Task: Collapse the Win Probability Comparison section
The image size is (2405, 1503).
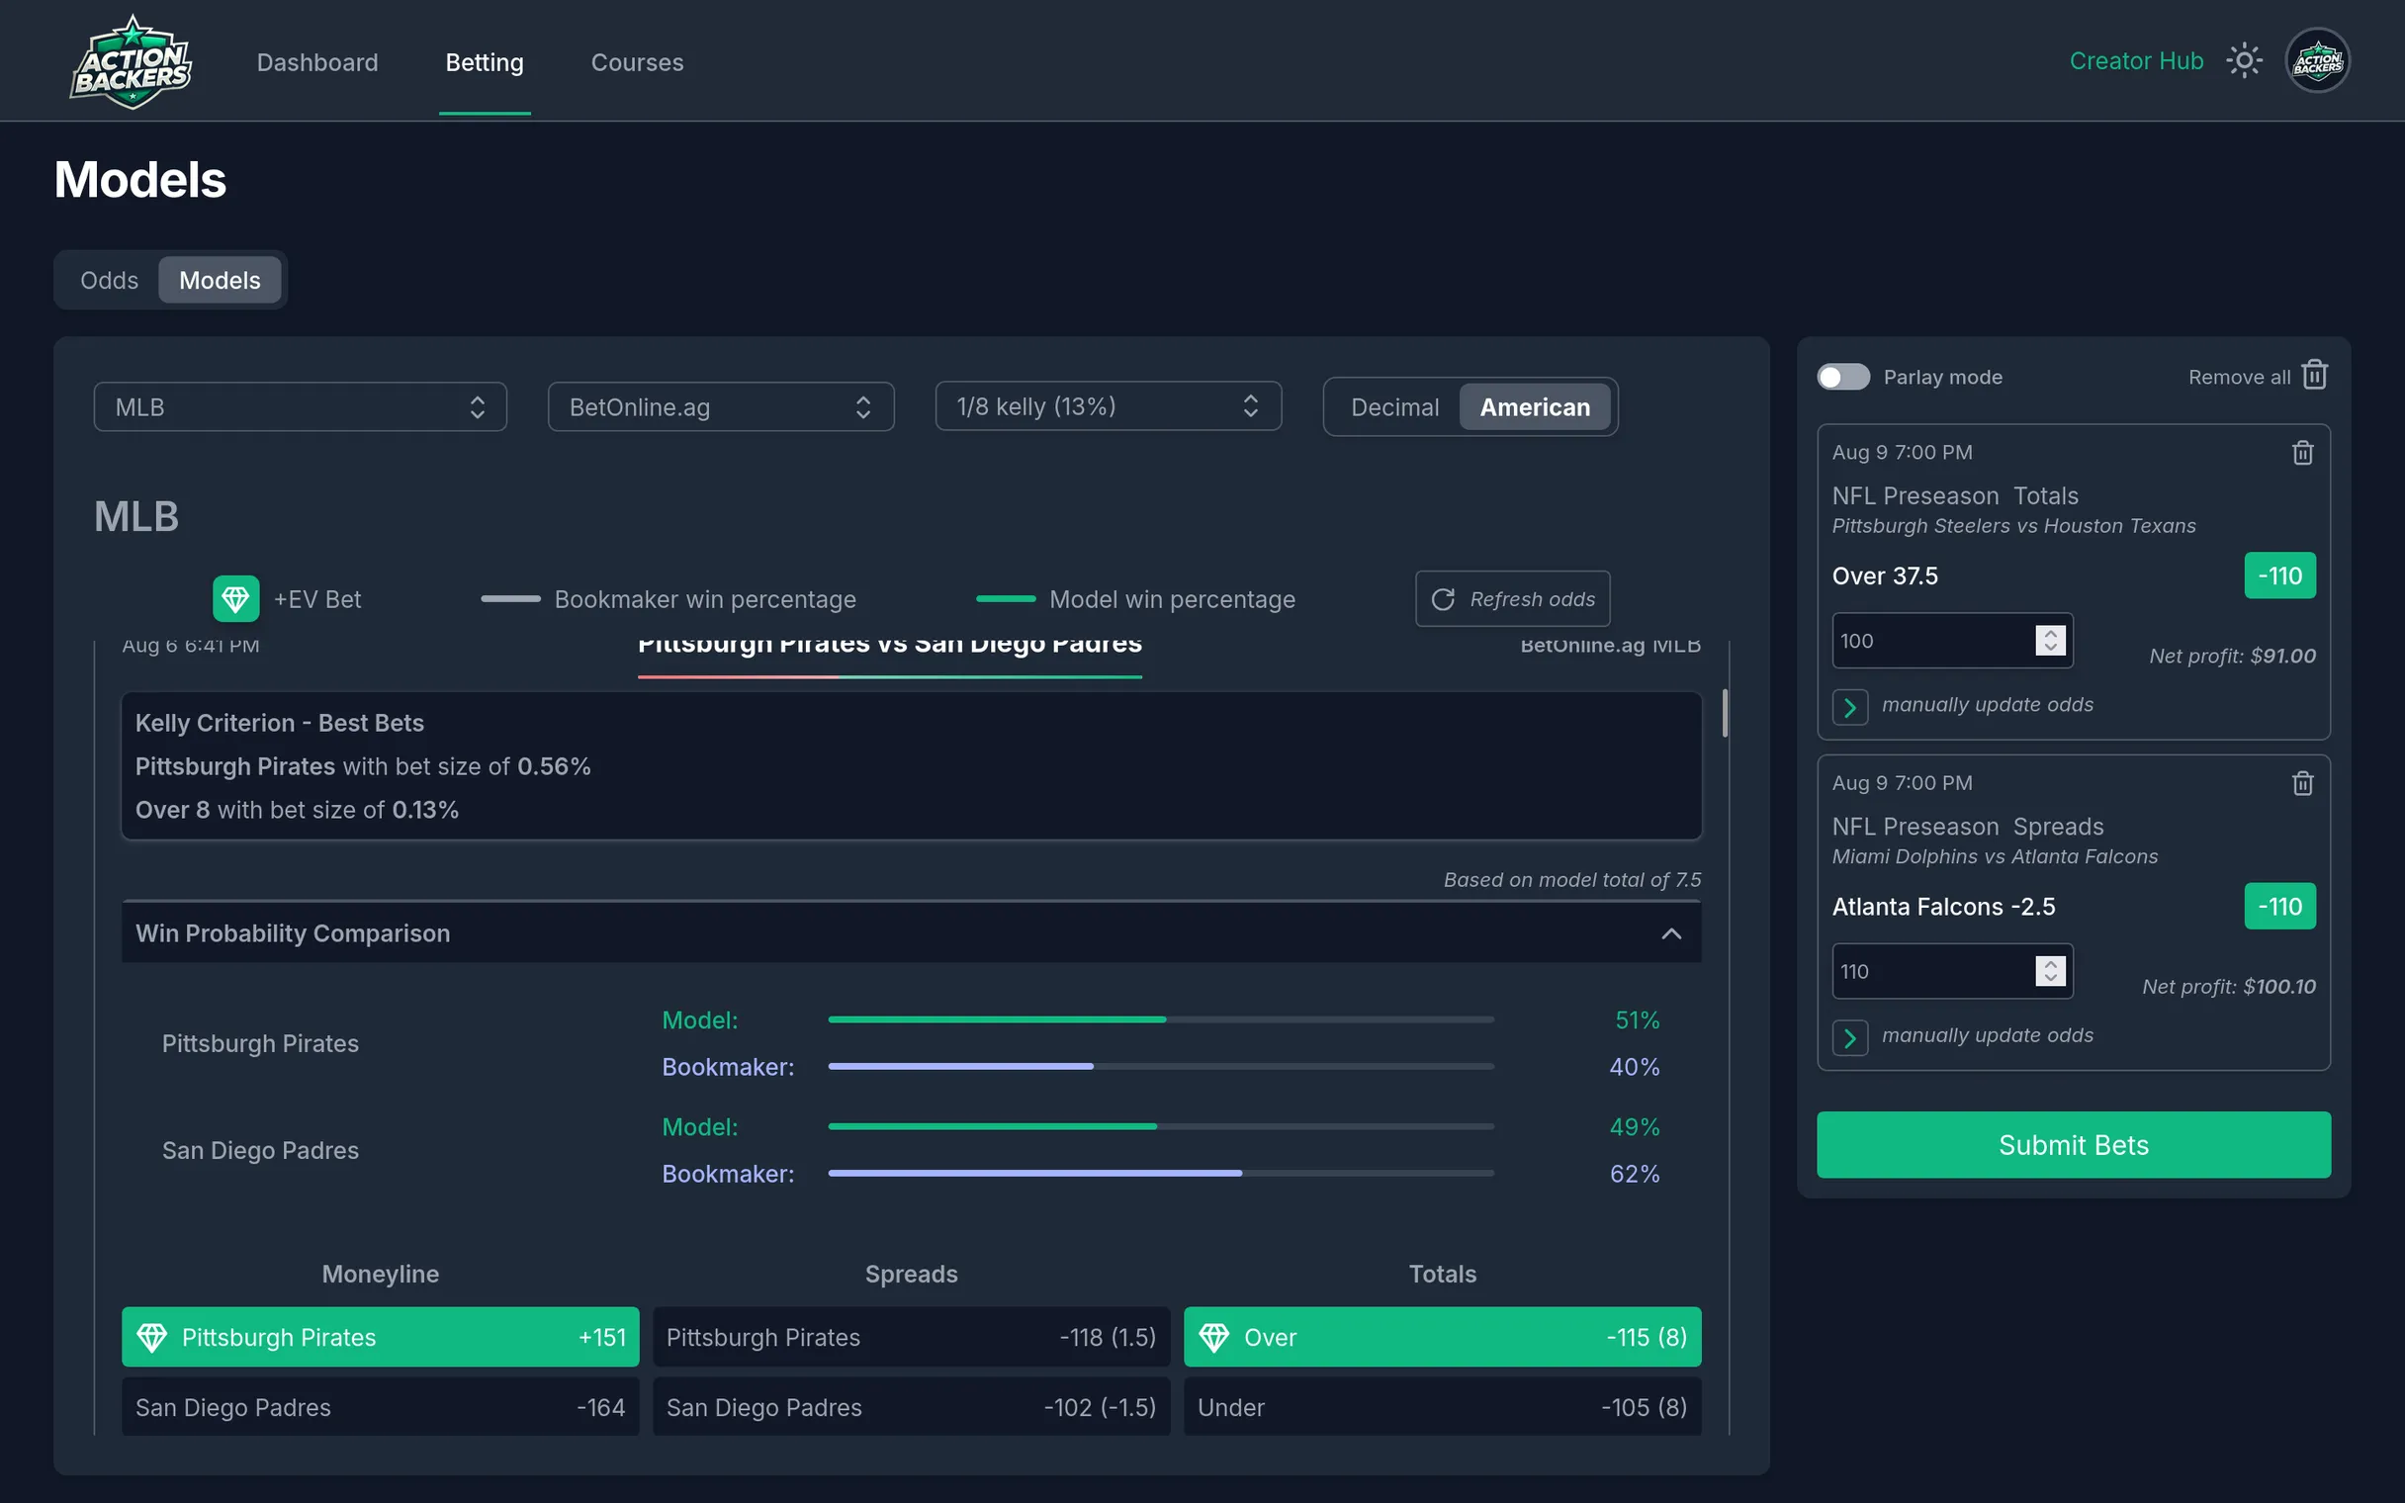Action: (1671, 933)
